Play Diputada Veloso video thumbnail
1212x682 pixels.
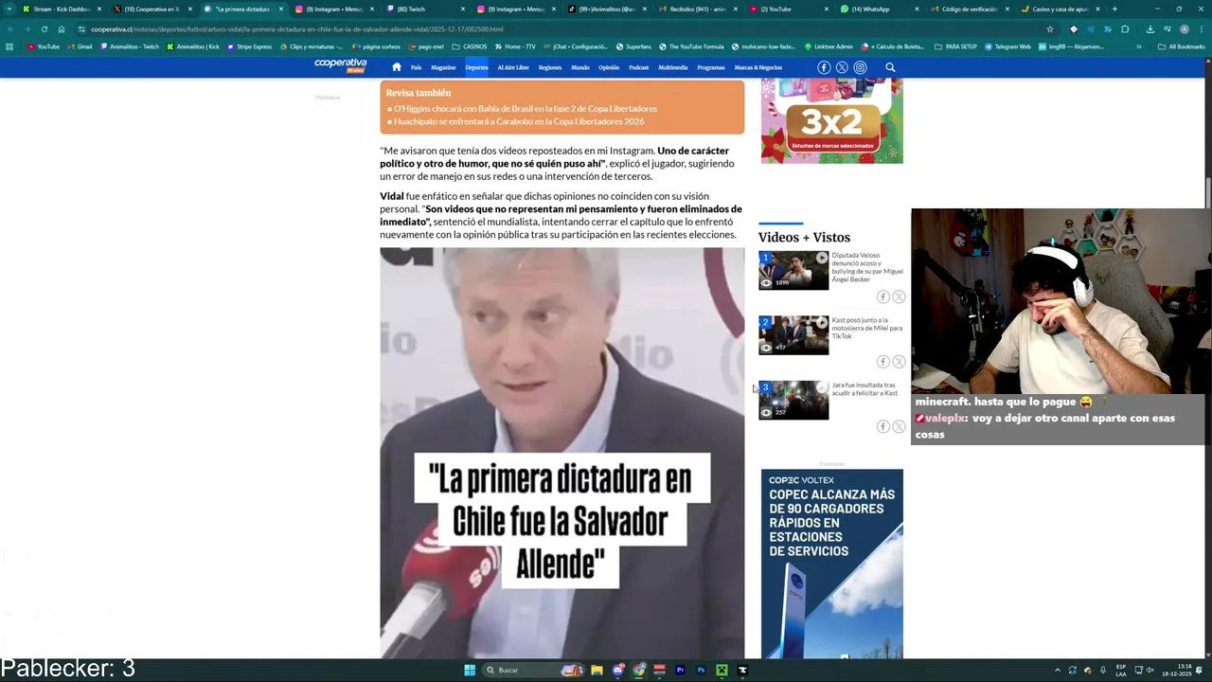(x=793, y=270)
